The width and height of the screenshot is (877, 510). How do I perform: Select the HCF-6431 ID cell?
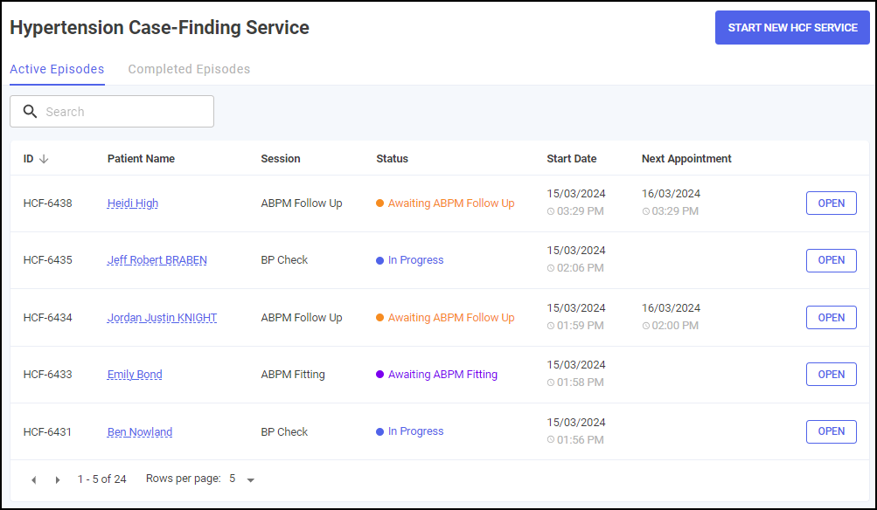point(47,432)
